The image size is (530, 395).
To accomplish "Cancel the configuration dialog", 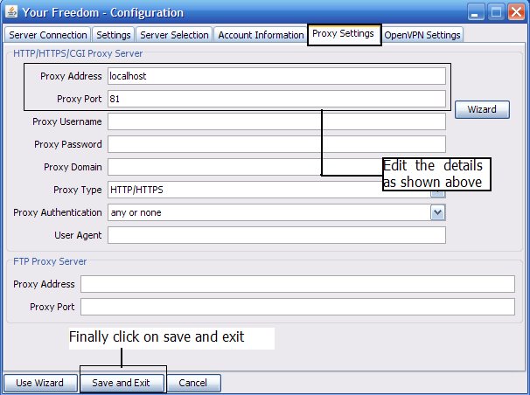I will click(193, 383).
